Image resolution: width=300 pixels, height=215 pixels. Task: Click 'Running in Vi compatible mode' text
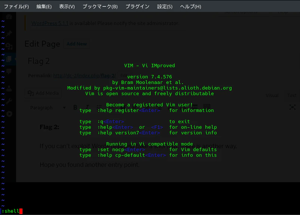pos(149,144)
